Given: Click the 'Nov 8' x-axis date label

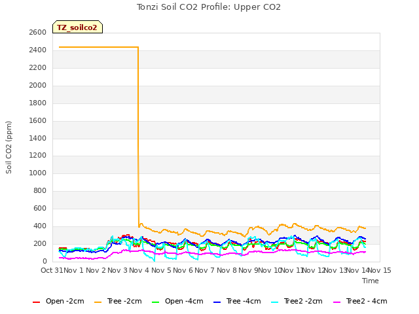Looking at the screenshot, I should [227, 270].
